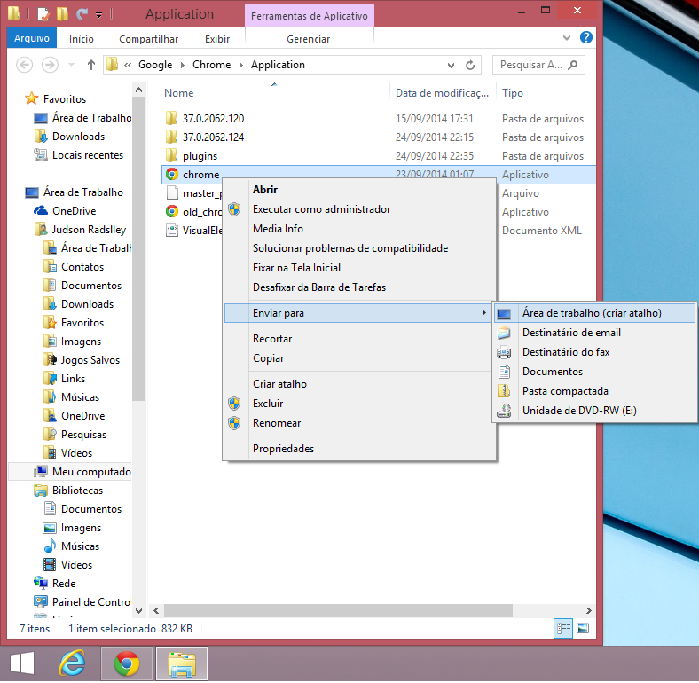Switch to the large icons view button
The width and height of the screenshot is (699, 683).
tap(582, 628)
